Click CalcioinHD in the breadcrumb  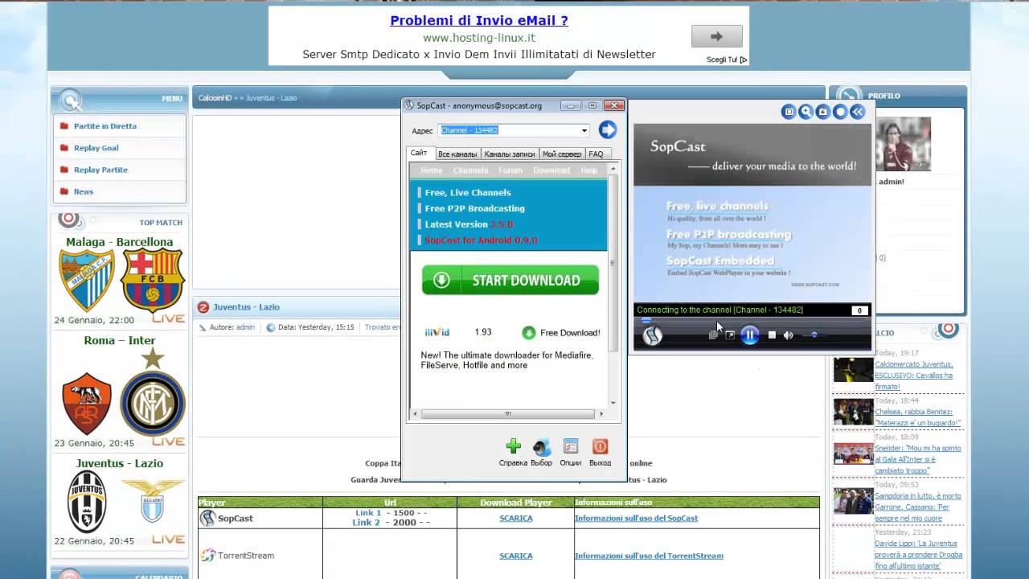pos(215,98)
